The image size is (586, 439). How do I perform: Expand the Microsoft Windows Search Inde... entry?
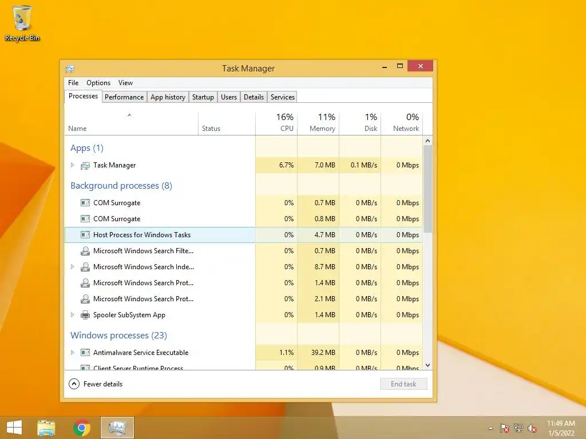click(x=73, y=267)
